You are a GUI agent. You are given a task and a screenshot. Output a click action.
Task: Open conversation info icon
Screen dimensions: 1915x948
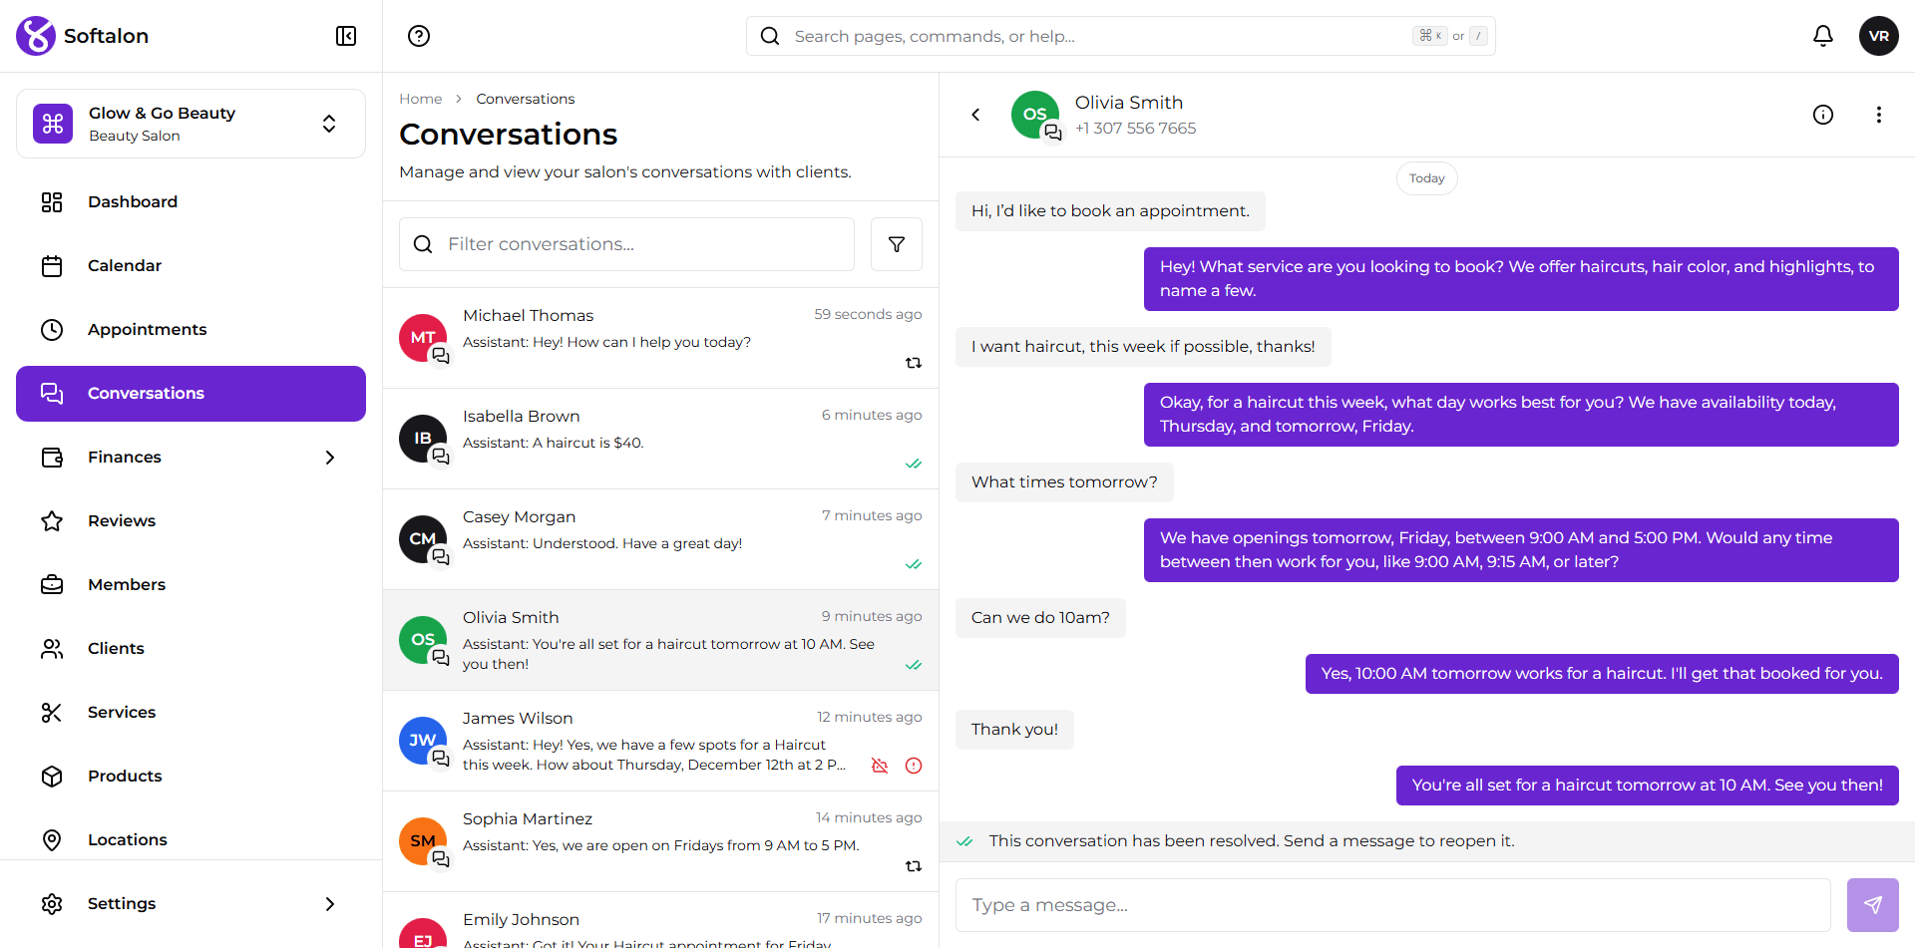click(1823, 115)
